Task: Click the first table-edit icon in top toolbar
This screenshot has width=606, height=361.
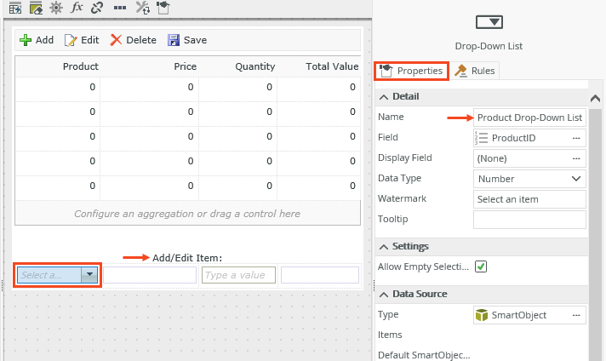Action: pos(15,8)
